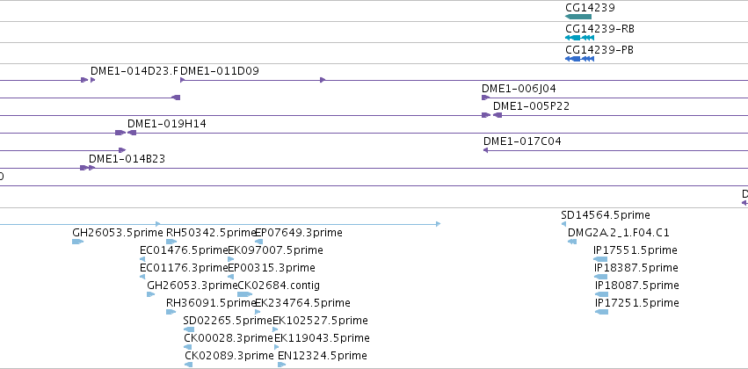Click the DME1-017C04 clone label
Image resolution: width=748 pixels, height=369 pixels.
point(522,141)
